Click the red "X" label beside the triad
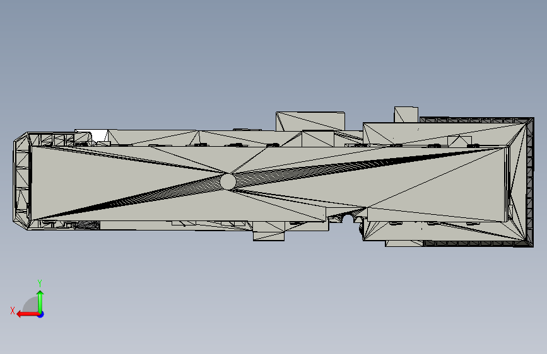 (13, 311)
